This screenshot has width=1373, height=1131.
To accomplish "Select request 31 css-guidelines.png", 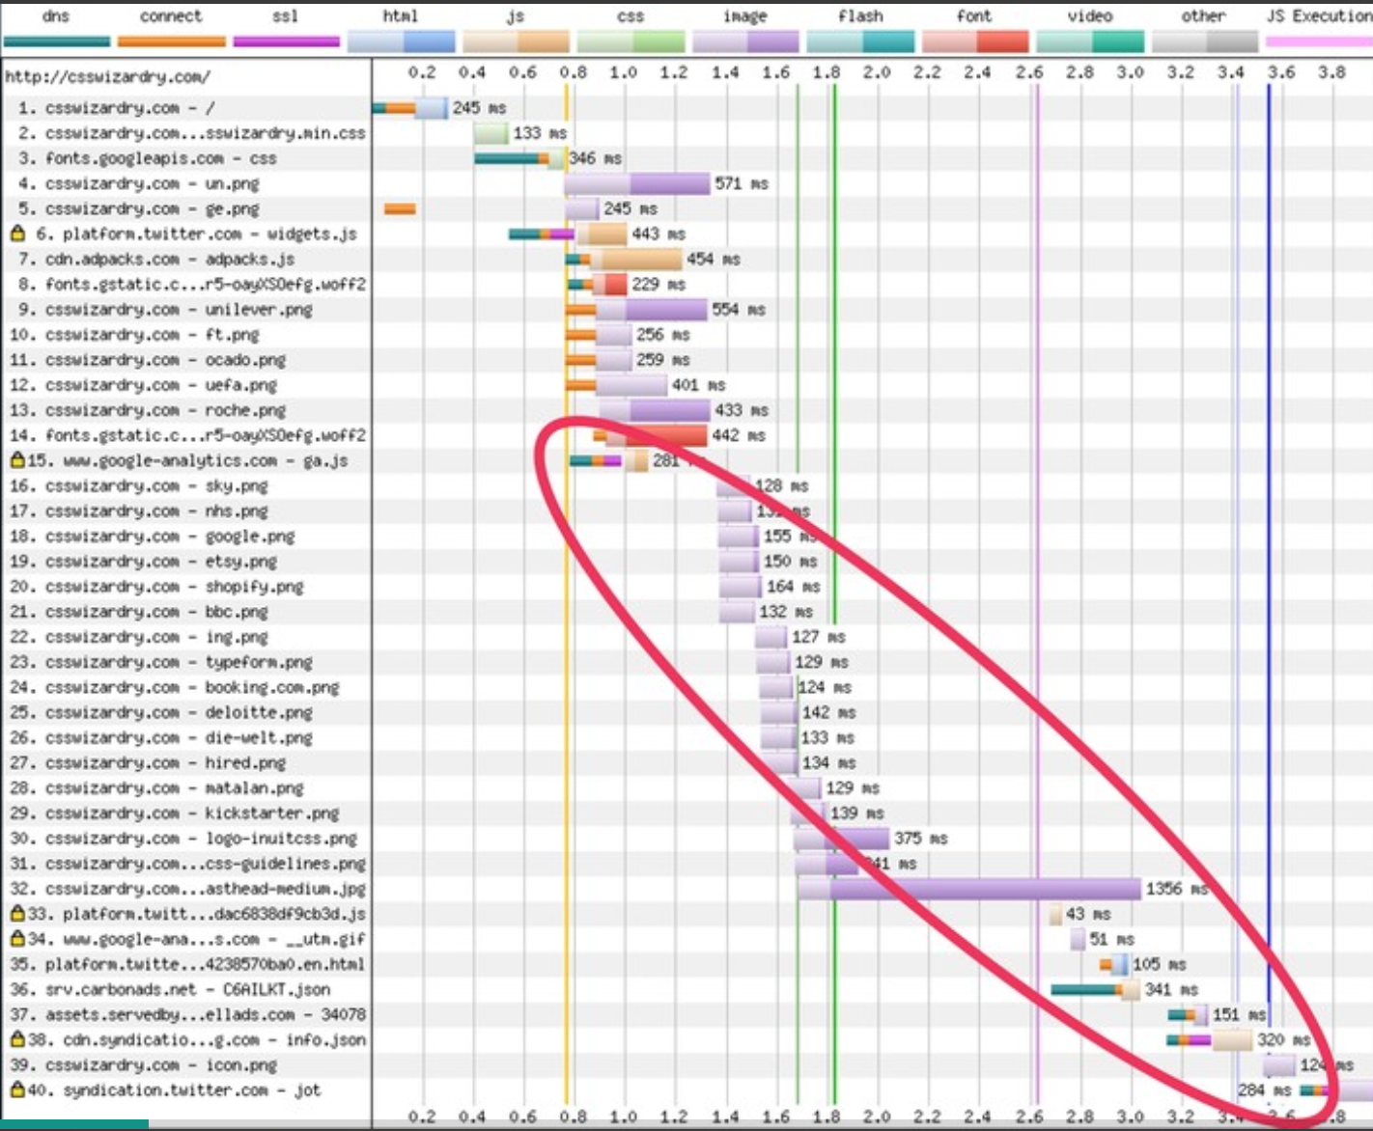I will [x=188, y=863].
